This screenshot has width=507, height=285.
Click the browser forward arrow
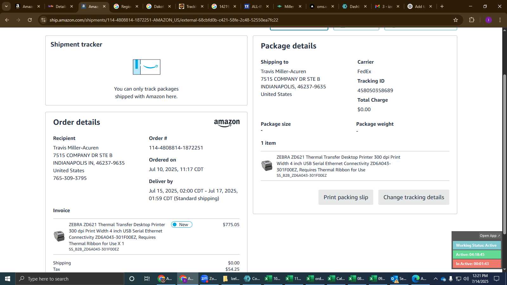[x=18, y=20]
